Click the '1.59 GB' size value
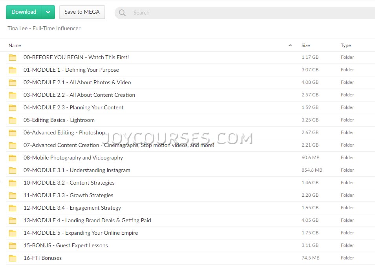The width and height of the screenshot is (375, 272). point(310,107)
